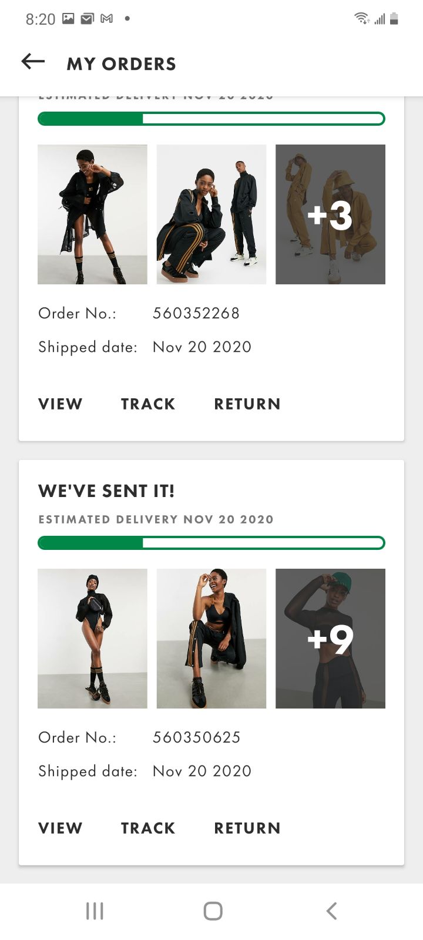Tap the battery status icon
Viewport: 423px width, 940px height.
click(394, 19)
